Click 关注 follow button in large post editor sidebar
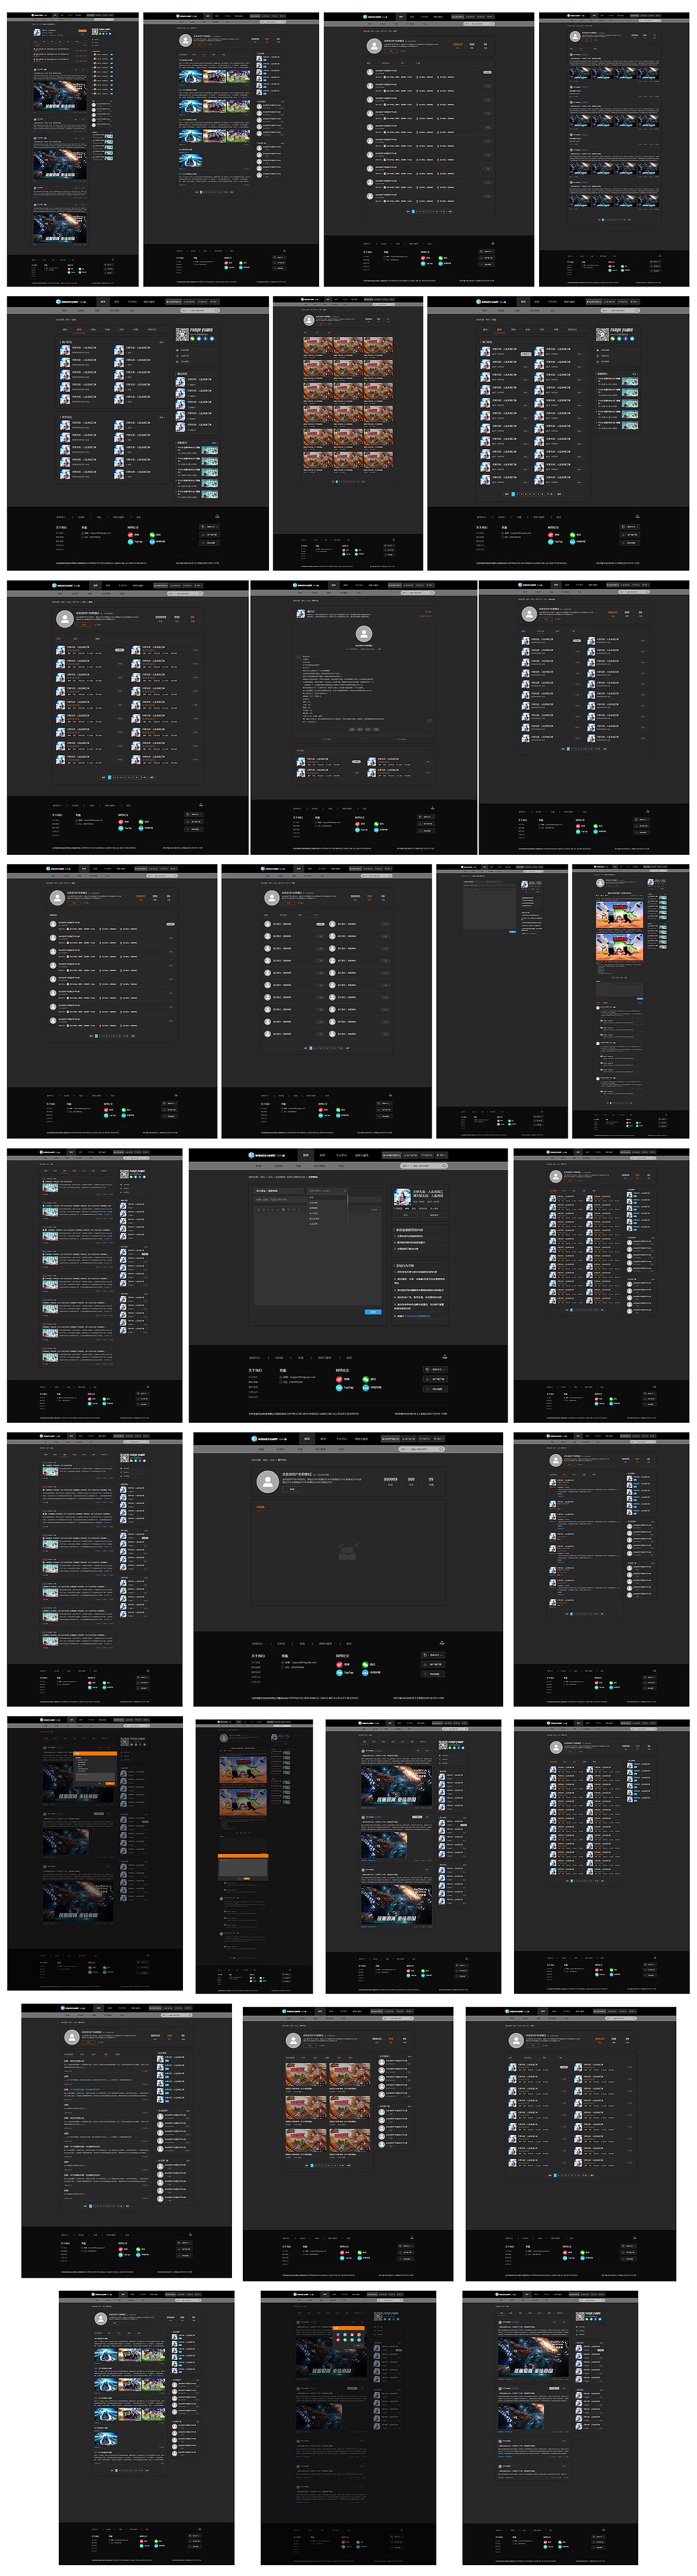697x2576 pixels. coord(406,1215)
